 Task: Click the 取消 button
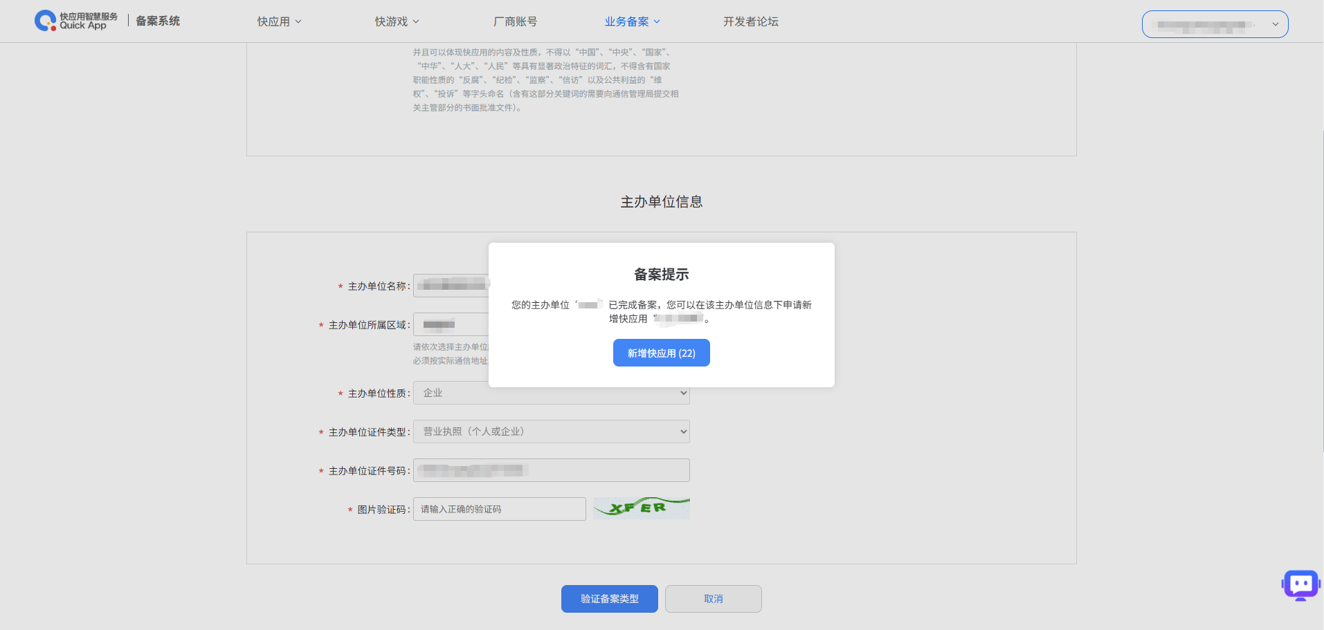[713, 599]
